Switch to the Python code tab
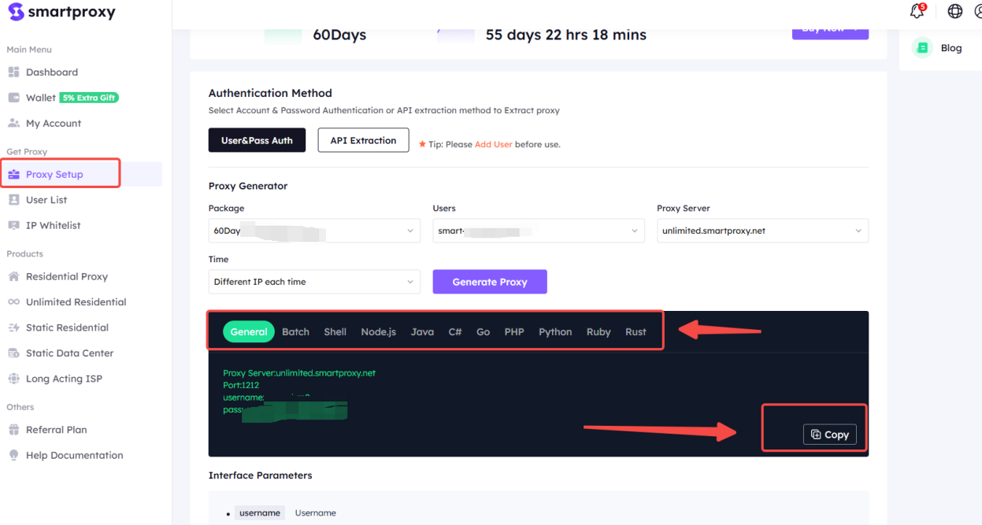This screenshot has width=982, height=525. coord(555,331)
